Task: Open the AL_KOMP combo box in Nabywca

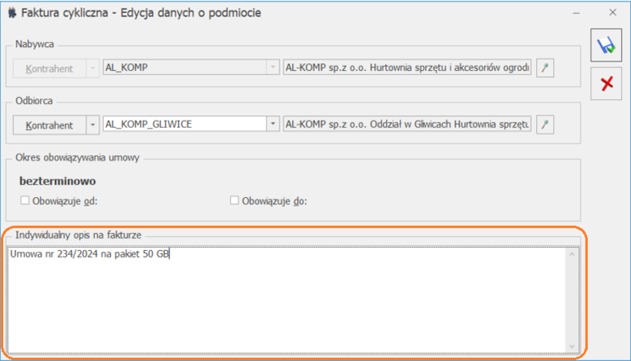Action: point(272,69)
